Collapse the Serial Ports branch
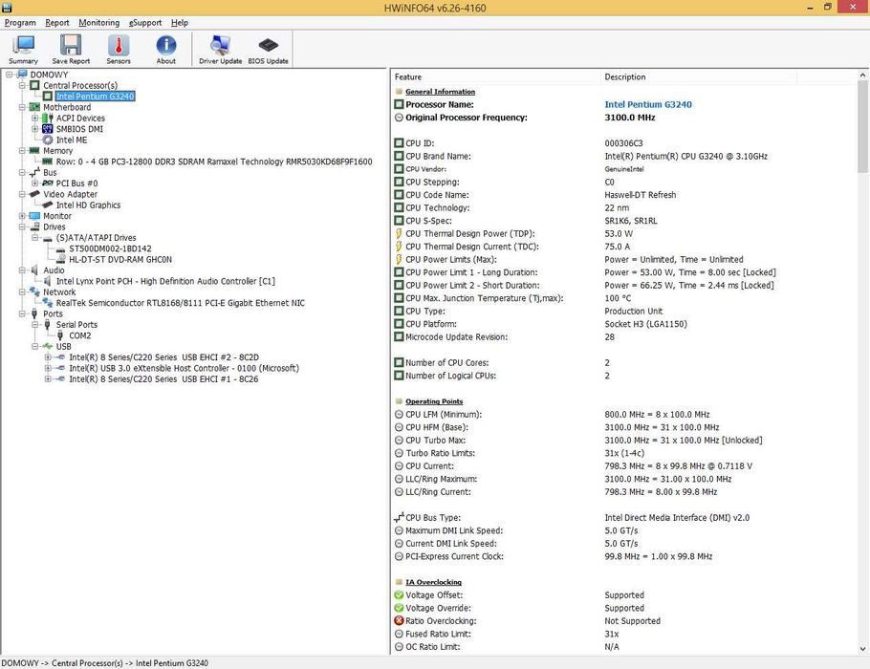Image resolution: width=870 pixels, height=669 pixels. [35, 325]
